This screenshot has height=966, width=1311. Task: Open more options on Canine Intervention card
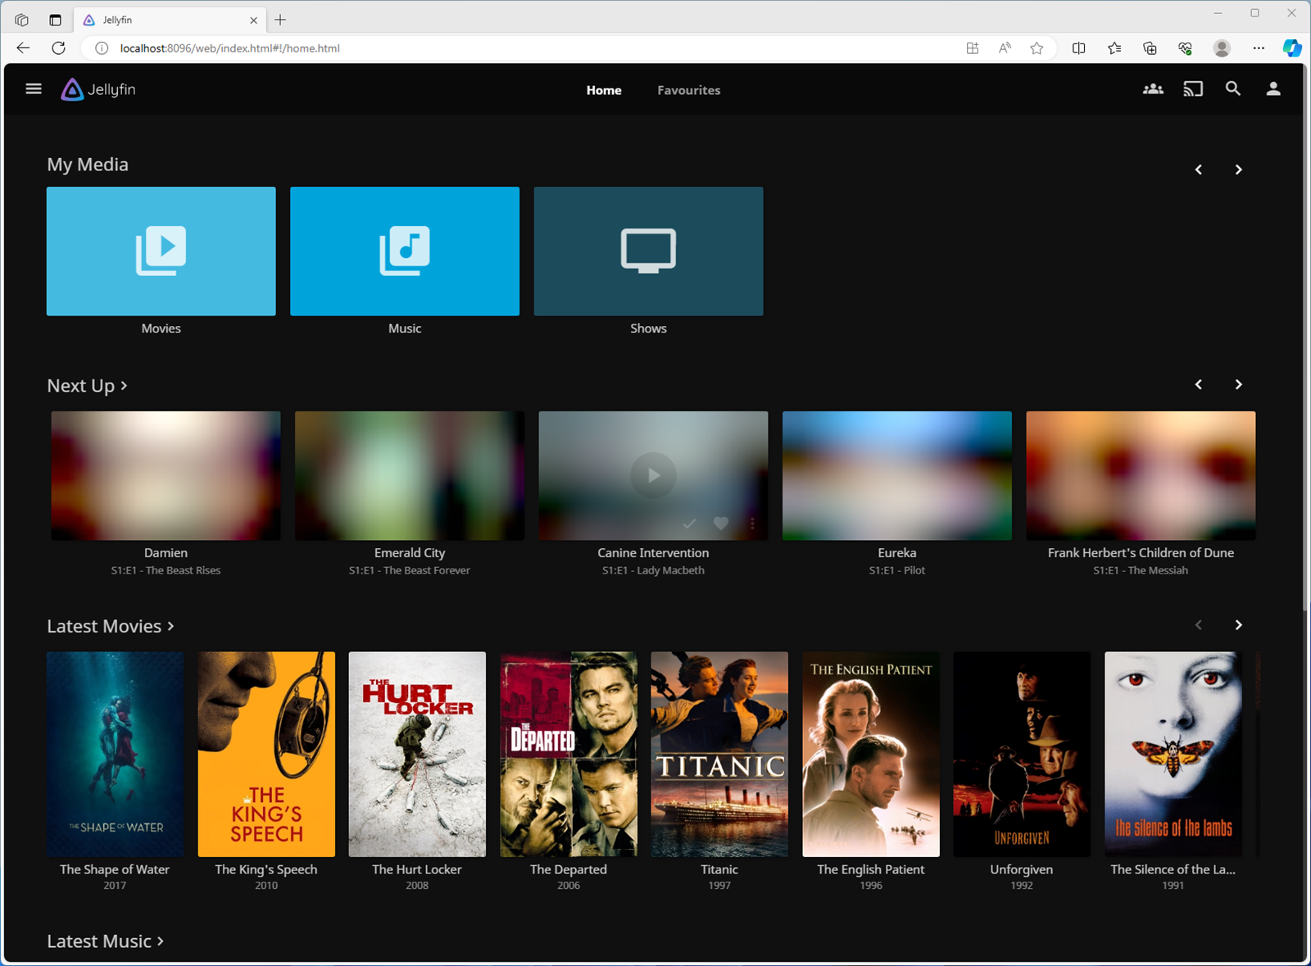(752, 524)
